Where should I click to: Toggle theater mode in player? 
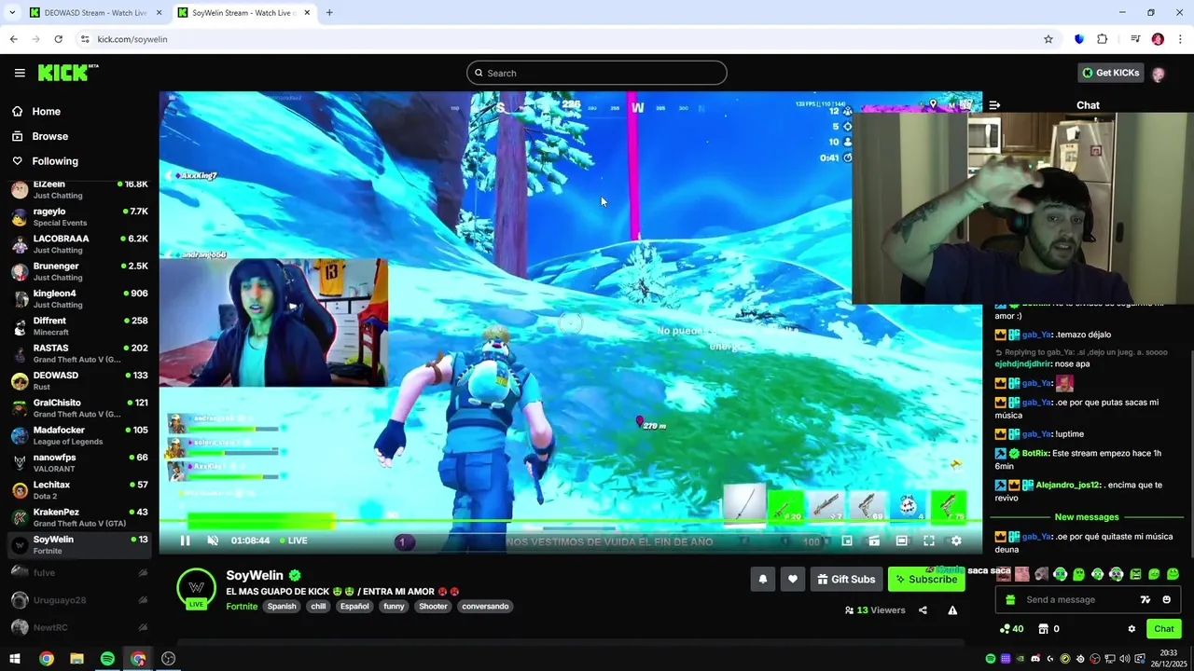pos(902,541)
